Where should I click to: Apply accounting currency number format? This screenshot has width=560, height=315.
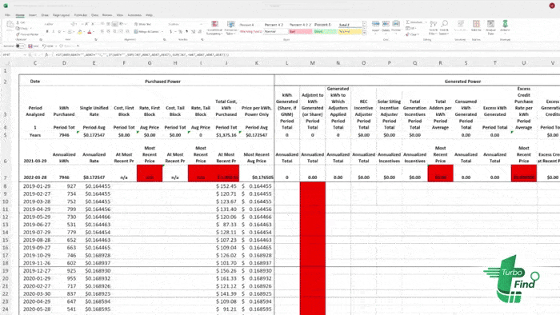click(171, 31)
